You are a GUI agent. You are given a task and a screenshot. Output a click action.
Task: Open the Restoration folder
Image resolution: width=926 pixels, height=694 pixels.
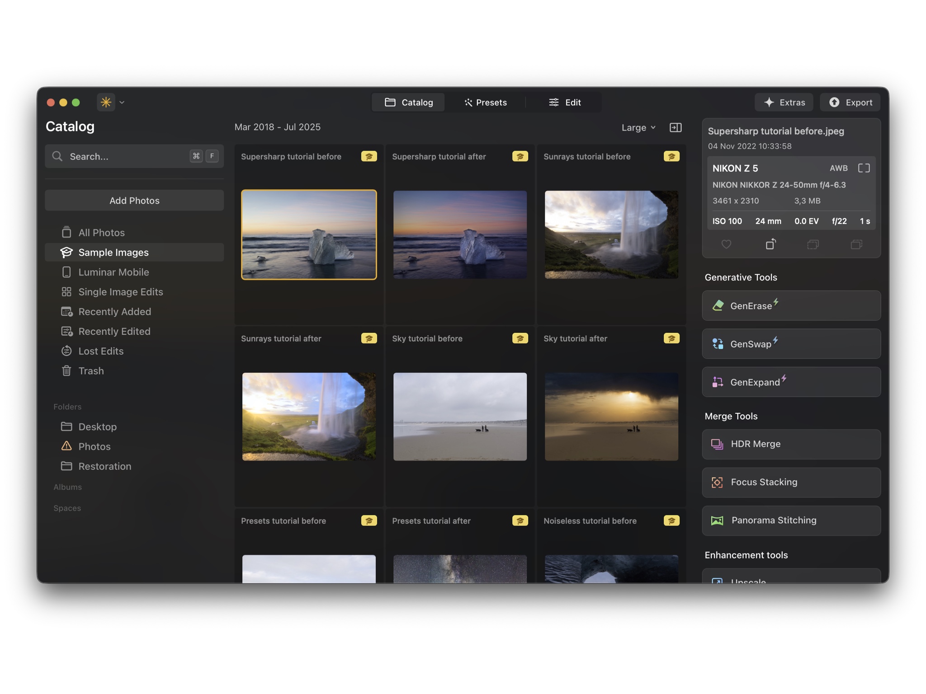click(134, 466)
